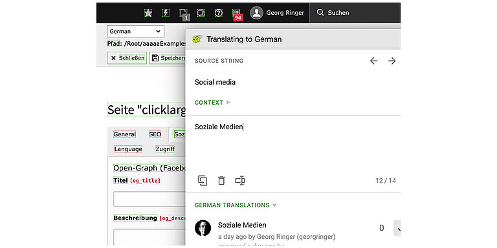Image resolution: width=497 pixels, height=248 pixels.
Task: Switch to the Zugriff tab
Action: (x=165, y=149)
